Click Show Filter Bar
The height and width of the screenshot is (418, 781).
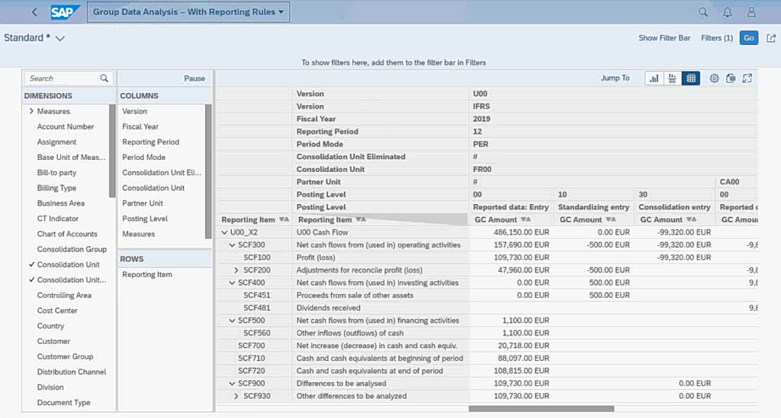[664, 38]
